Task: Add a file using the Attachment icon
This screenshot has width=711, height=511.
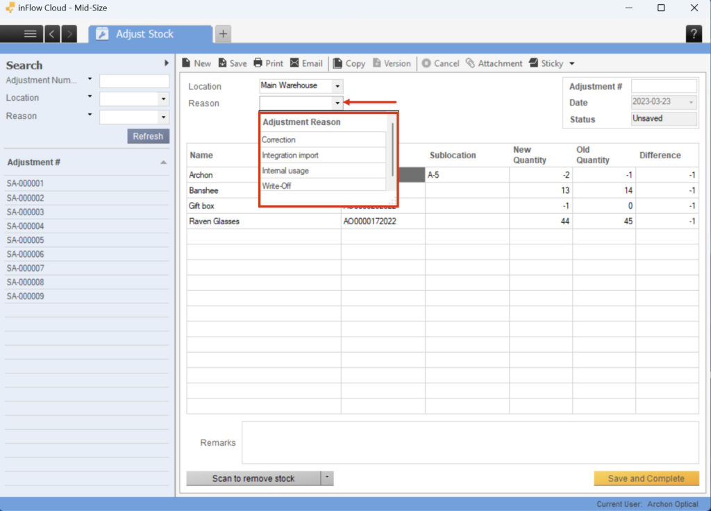Action: (x=494, y=63)
